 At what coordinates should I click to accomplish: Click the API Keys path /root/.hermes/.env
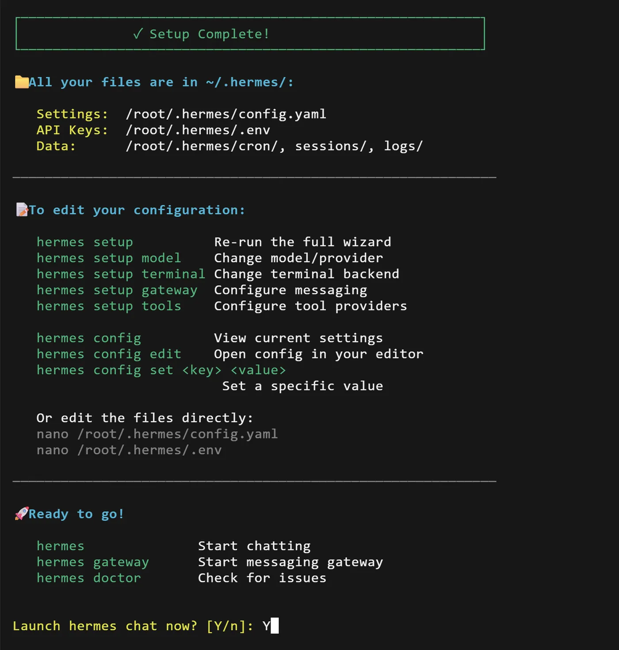coord(198,130)
